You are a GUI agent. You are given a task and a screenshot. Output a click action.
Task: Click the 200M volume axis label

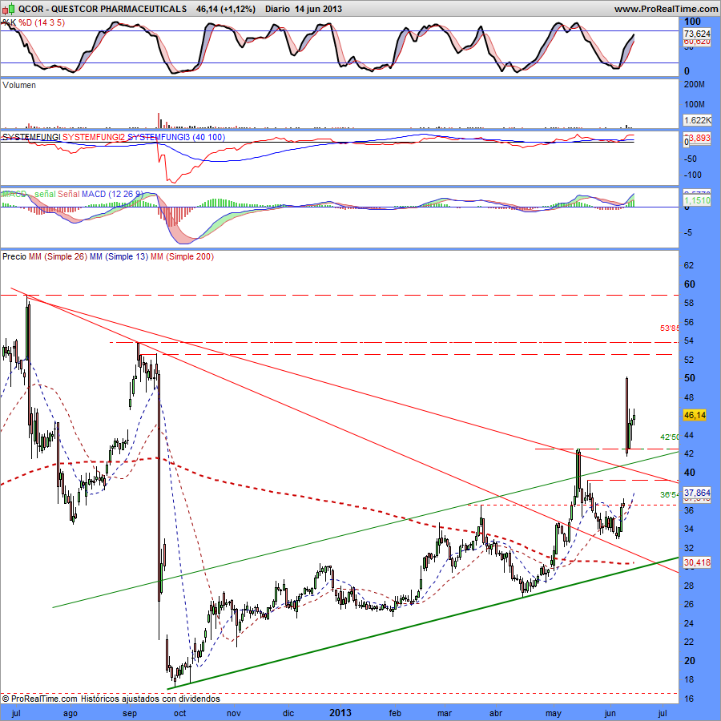tap(695, 85)
